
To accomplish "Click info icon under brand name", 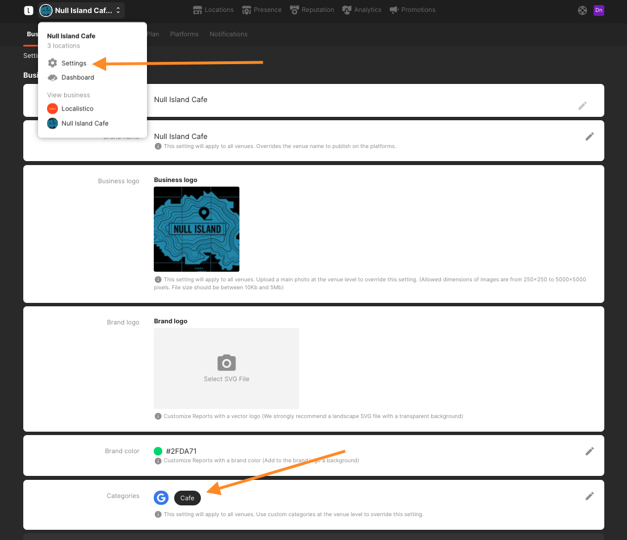I will [x=158, y=146].
